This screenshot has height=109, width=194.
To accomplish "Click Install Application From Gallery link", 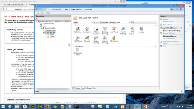I will (x=171, y=42).
